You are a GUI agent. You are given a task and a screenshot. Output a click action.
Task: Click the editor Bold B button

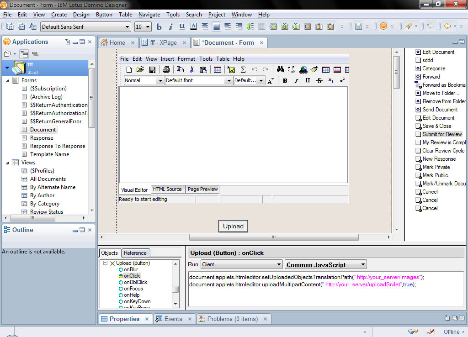tap(285, 80)
